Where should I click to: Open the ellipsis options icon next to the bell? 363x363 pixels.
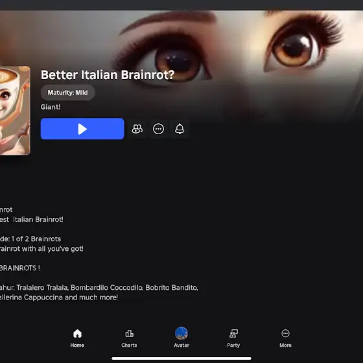(158, 129)
